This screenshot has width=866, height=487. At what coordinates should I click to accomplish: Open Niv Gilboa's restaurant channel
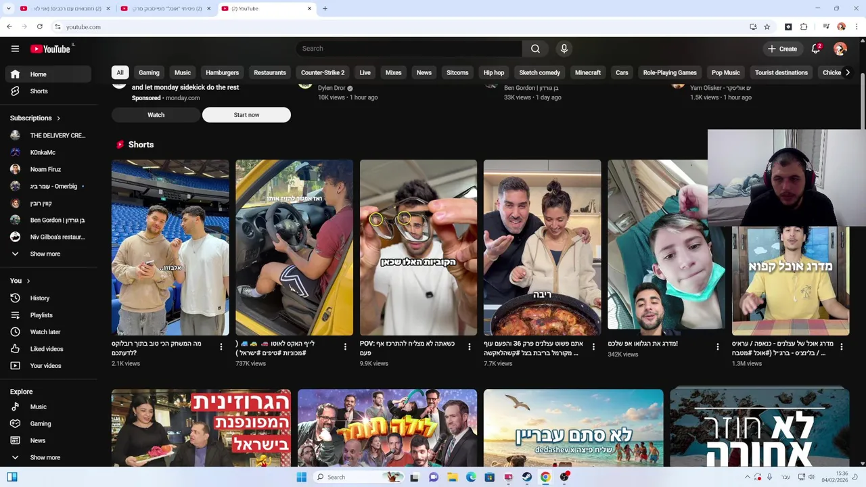pos(47,237)
